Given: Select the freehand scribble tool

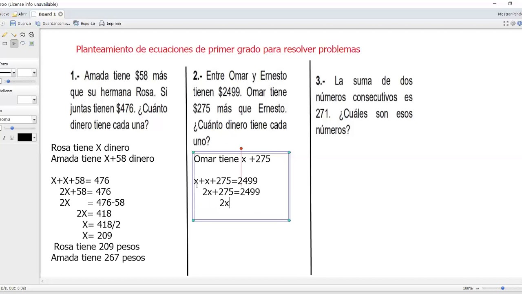Looking at the screenshot, I should 31,35.
